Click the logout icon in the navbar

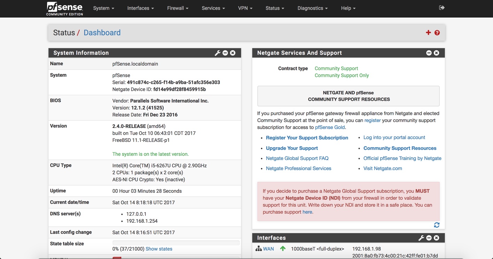[441, 7]
